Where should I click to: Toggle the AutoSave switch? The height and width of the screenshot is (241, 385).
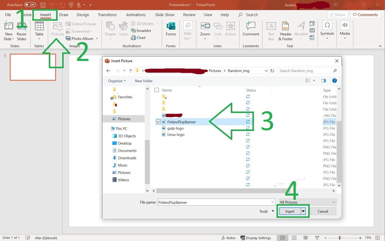point(30,5)
